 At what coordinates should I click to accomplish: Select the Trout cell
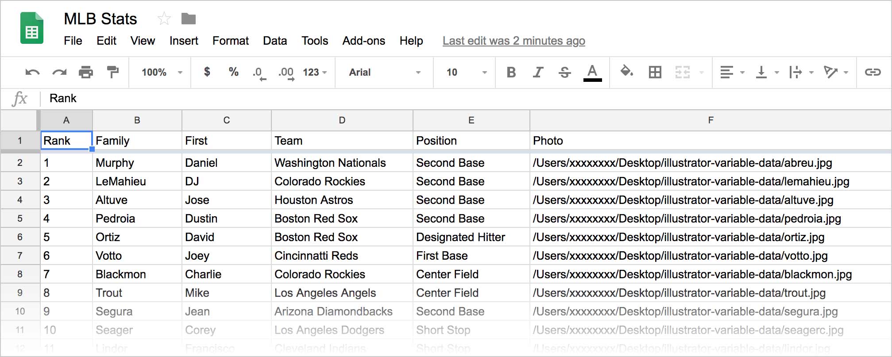137,293
